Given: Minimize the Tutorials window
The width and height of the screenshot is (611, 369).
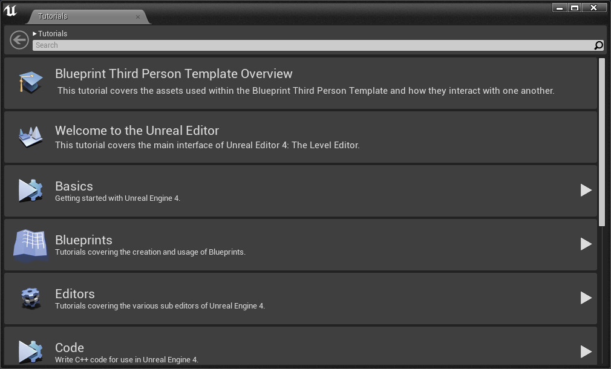Looking at the screenshot, I should [560, 8].
